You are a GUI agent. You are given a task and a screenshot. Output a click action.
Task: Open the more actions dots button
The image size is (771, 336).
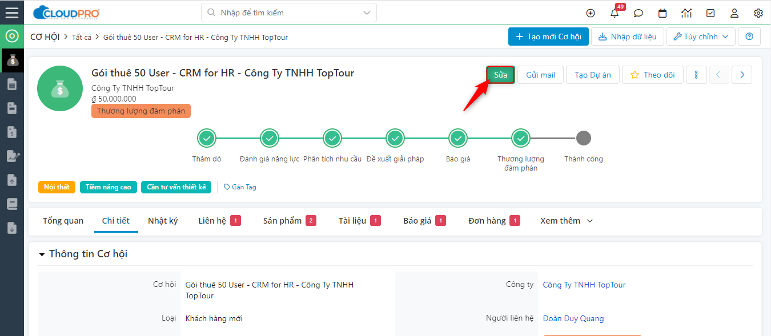pyautogui.click(x=697, y=75)
